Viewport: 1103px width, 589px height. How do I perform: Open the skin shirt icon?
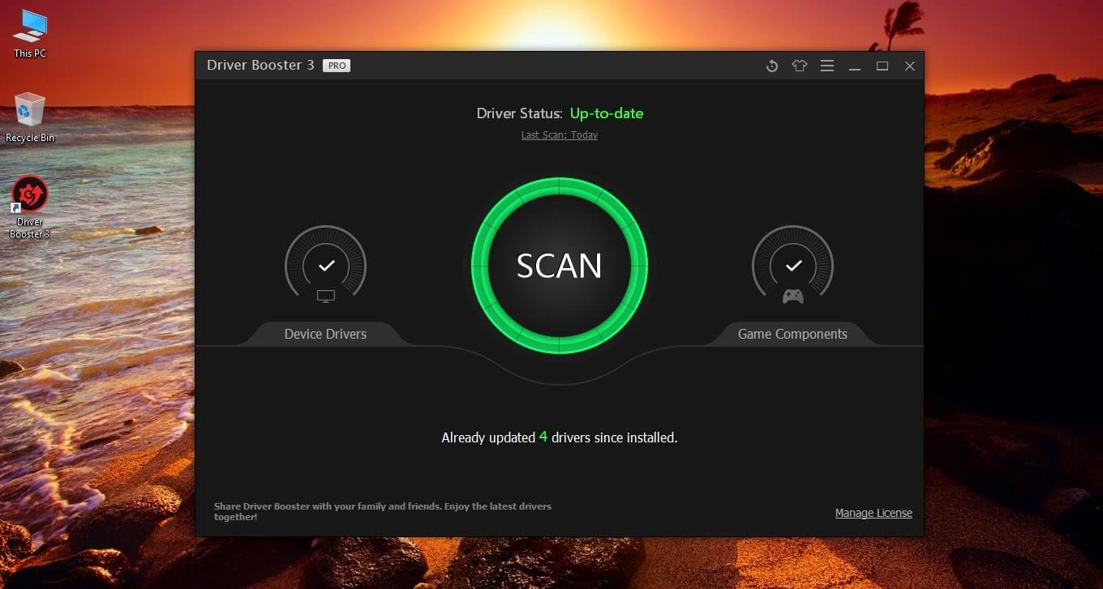[800, 66]
